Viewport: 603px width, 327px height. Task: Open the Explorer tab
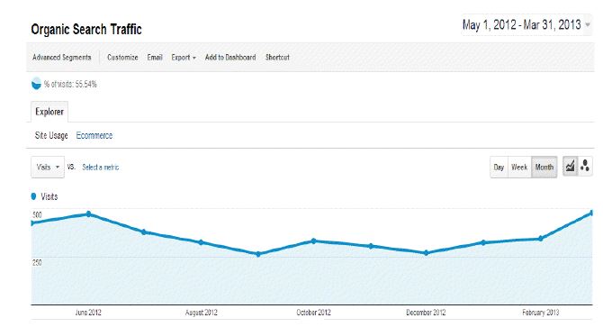click(49, 112)
